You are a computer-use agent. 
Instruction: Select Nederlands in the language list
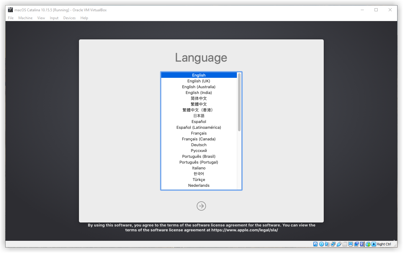point(199,186)
